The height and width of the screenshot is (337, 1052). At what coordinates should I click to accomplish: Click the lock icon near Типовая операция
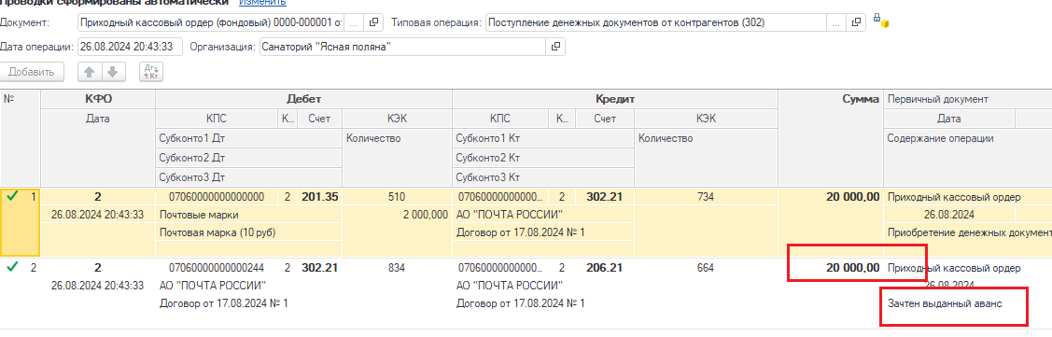click(x=880, y=21)
